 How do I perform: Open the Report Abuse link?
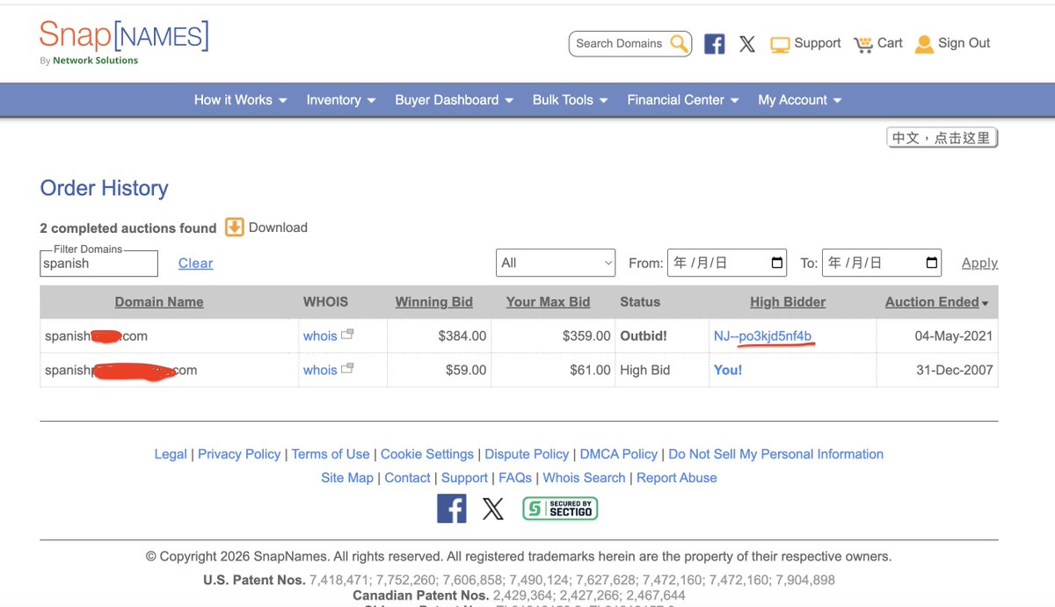(x=677, y=478)
